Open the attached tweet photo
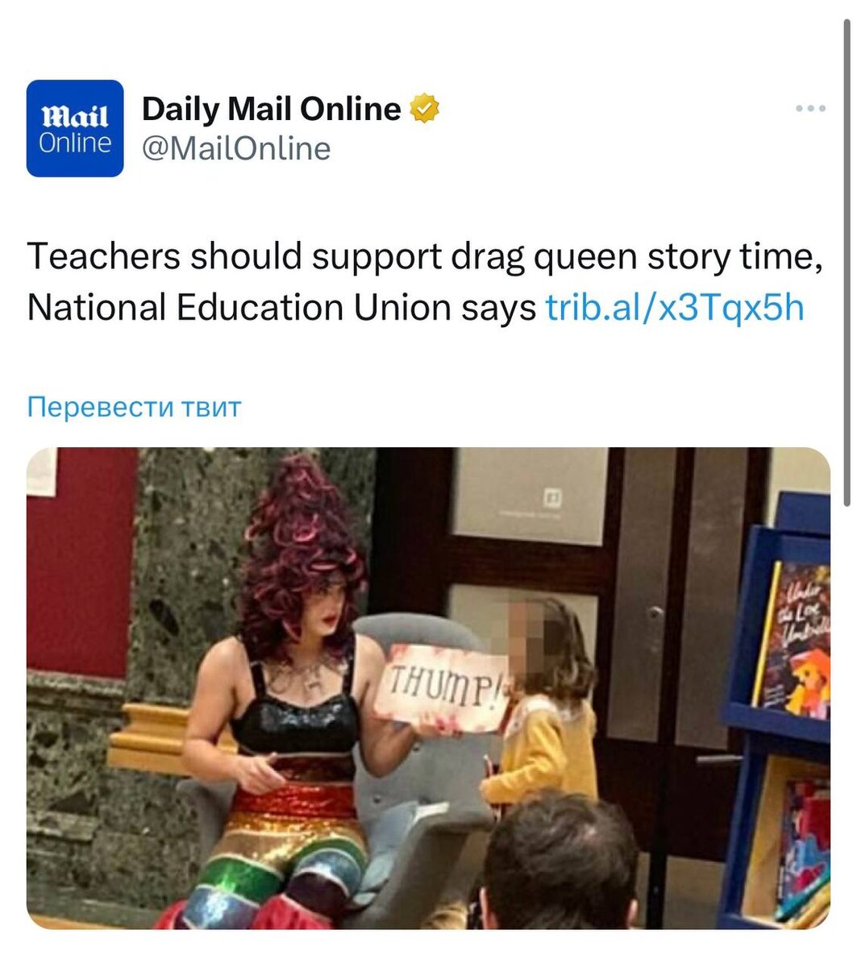 [428, 688]
